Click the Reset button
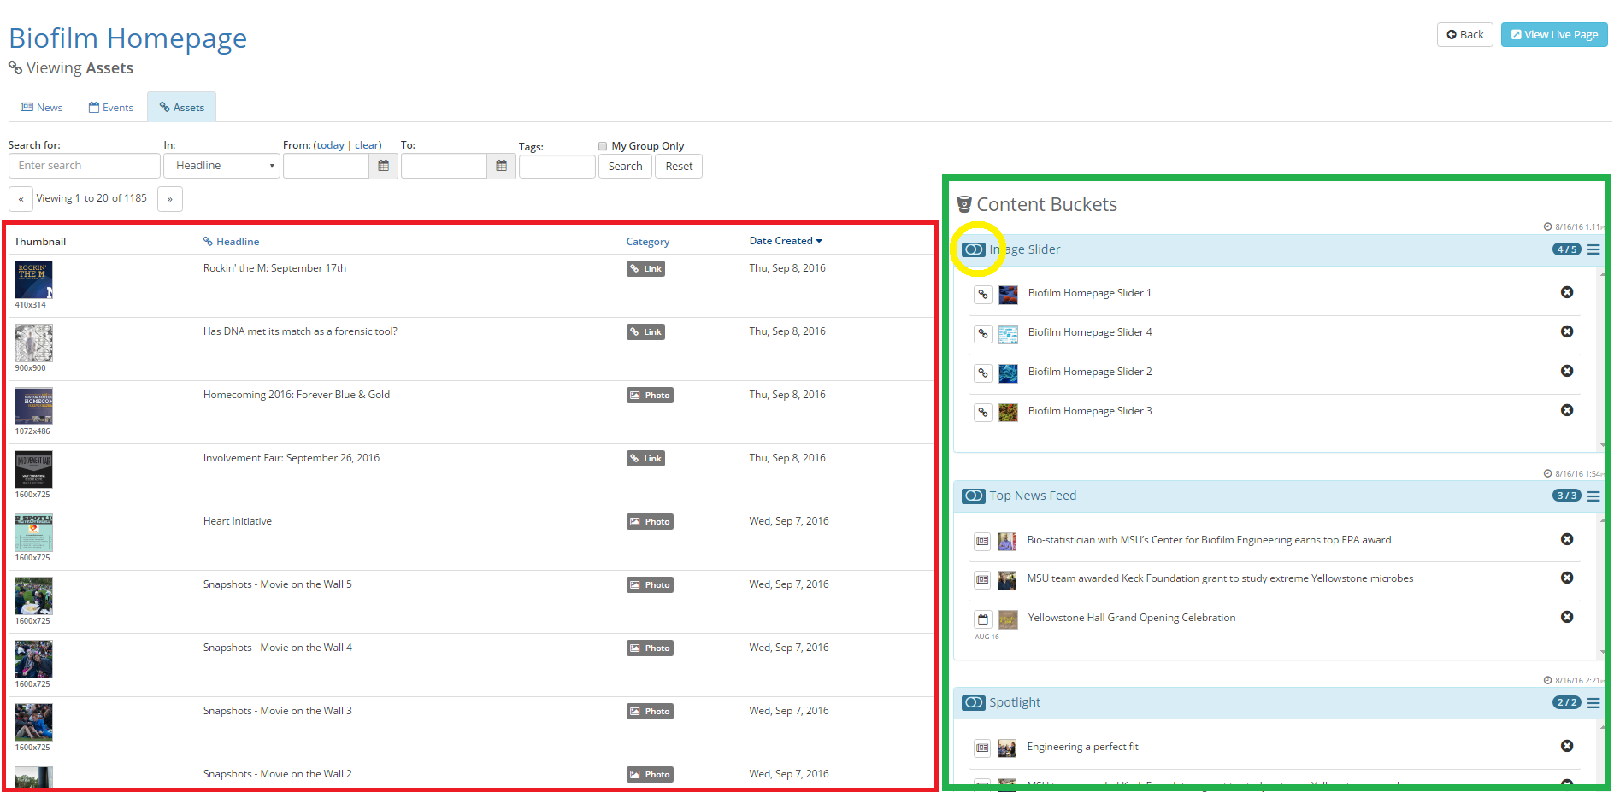 click(679, 167)
